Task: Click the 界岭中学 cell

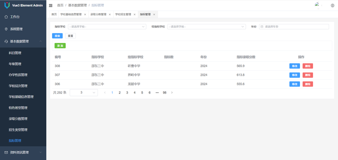Action: pyautogui.click(x=134, y=75)
